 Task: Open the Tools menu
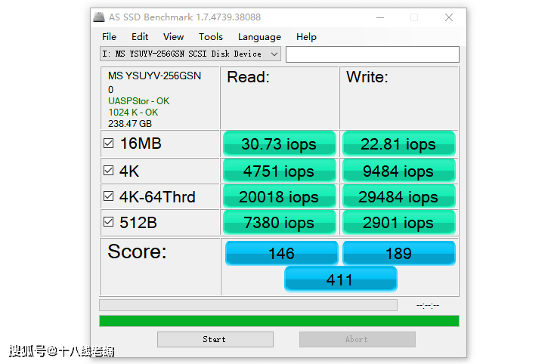[x=210, y=37]
